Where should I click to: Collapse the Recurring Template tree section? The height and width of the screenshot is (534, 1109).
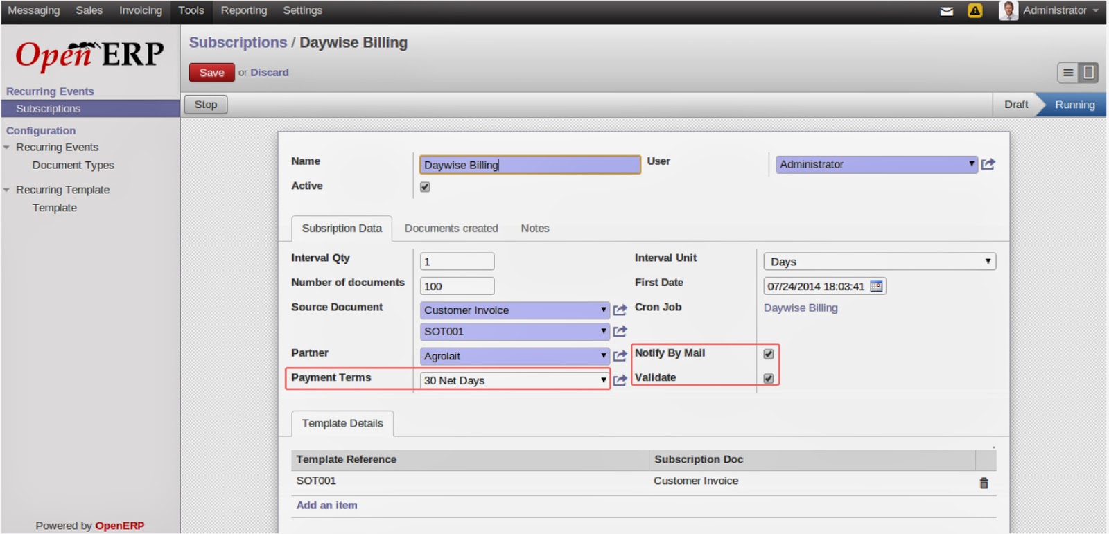[6, 190]
